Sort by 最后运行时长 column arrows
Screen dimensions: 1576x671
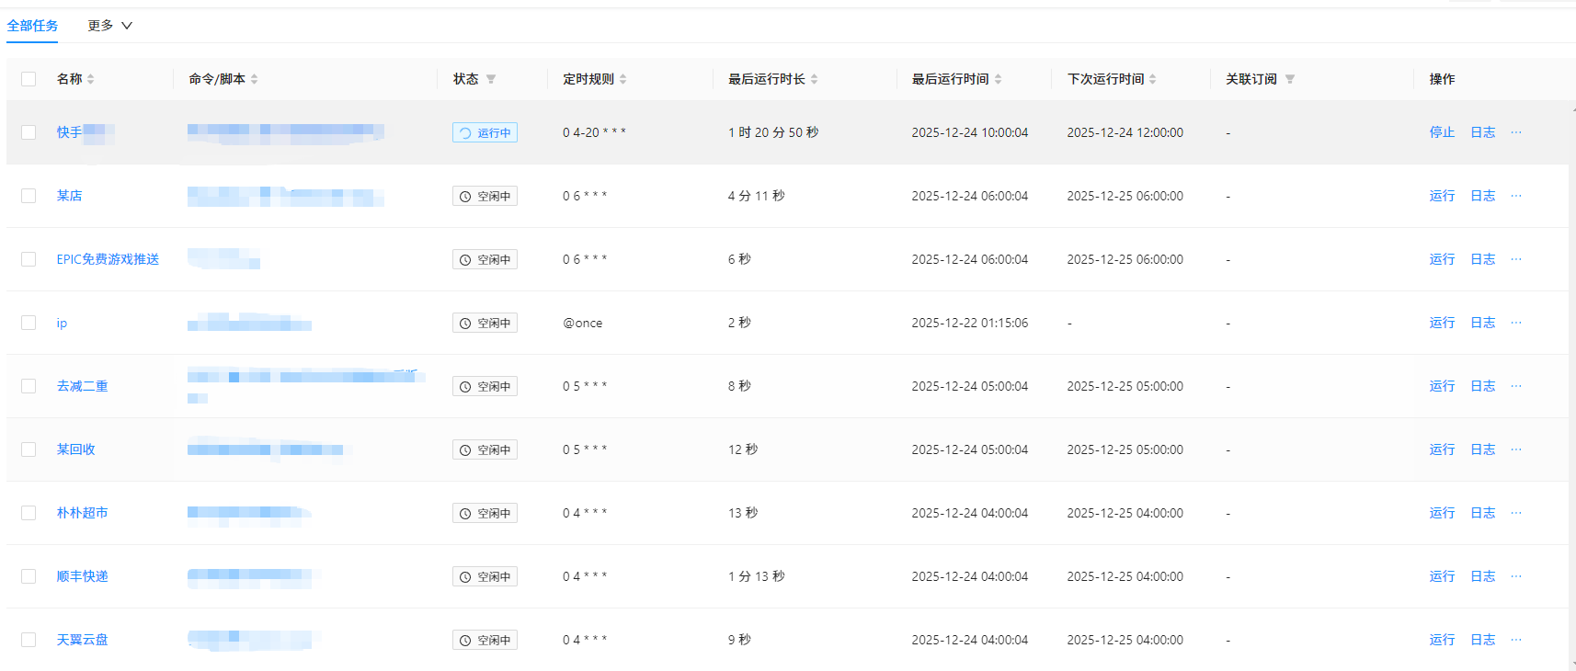814,80
